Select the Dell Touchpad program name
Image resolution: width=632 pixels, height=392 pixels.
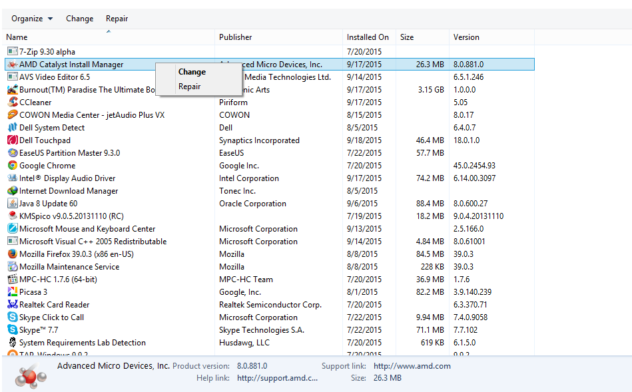[45, 140]
